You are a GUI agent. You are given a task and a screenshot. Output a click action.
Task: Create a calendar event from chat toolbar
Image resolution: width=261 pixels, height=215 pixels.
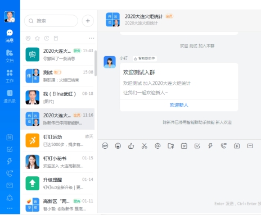(184, 146)
